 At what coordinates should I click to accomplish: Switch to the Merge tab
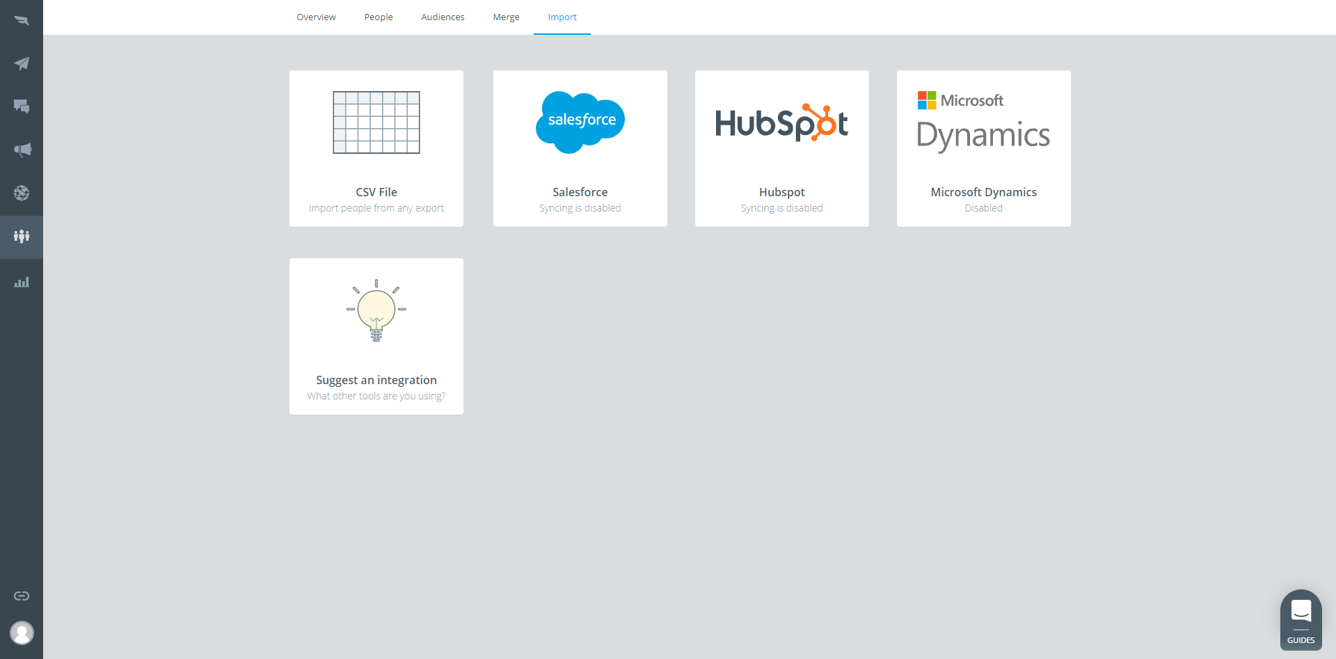pyautogui.click(x=506, y=17)
